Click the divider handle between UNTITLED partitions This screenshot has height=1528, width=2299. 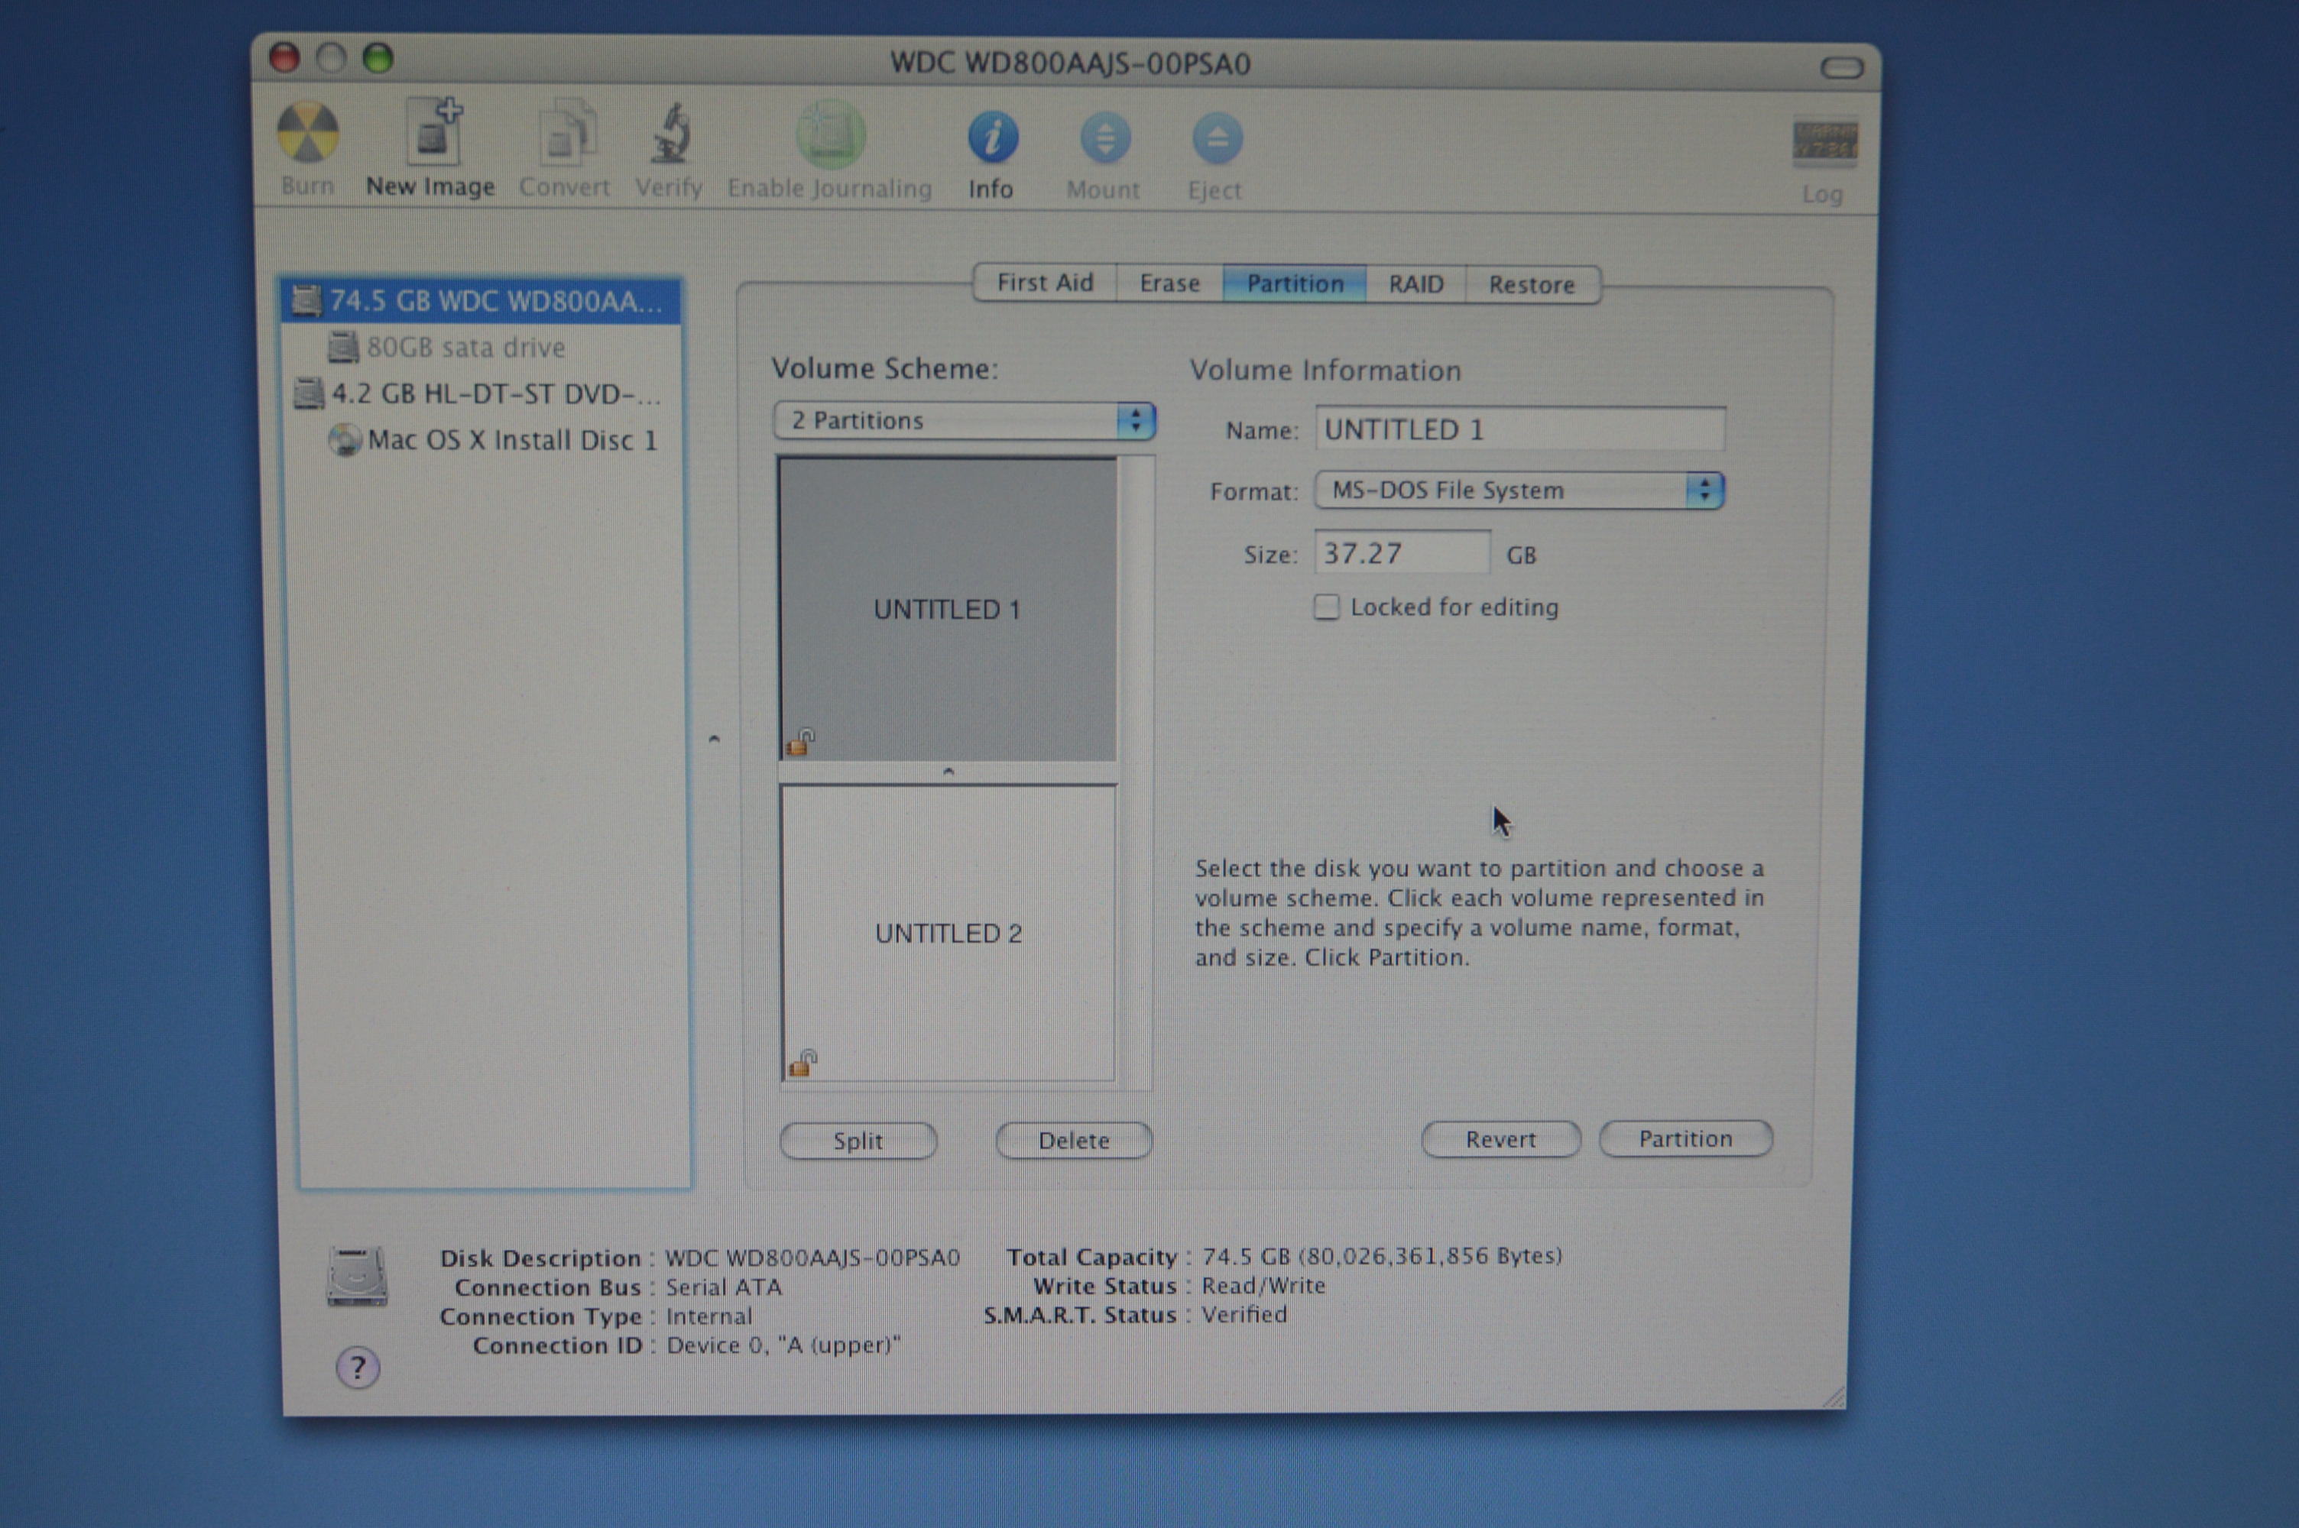tap(948, 772)
